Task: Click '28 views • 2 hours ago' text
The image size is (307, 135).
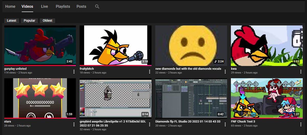Action: point(17,126)
